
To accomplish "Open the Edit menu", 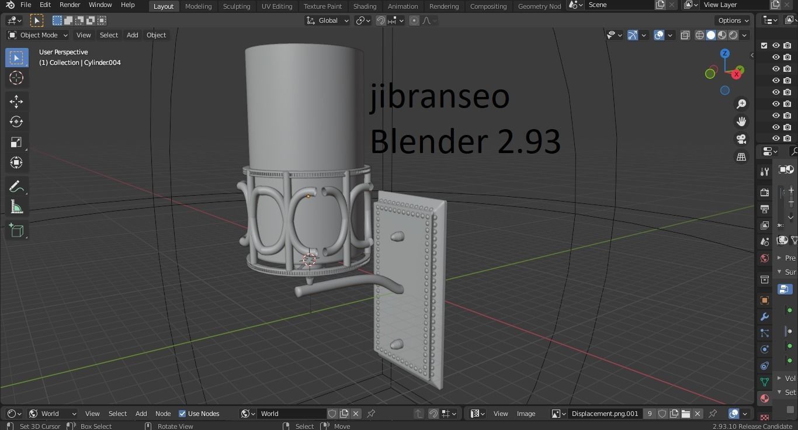I will coord(45,5).
